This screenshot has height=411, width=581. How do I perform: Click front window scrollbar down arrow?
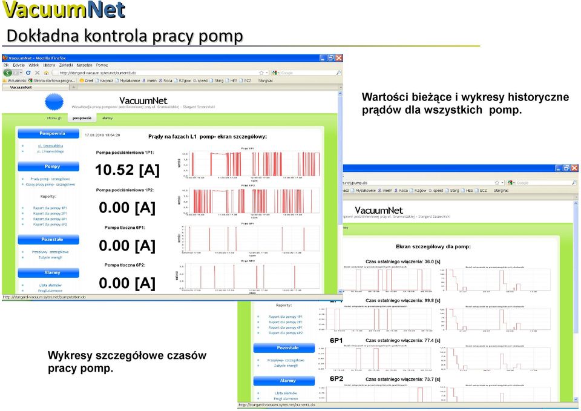coord(340,291)
